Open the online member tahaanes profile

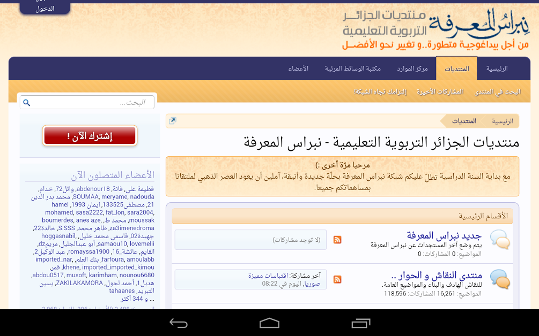pos(122,291)
